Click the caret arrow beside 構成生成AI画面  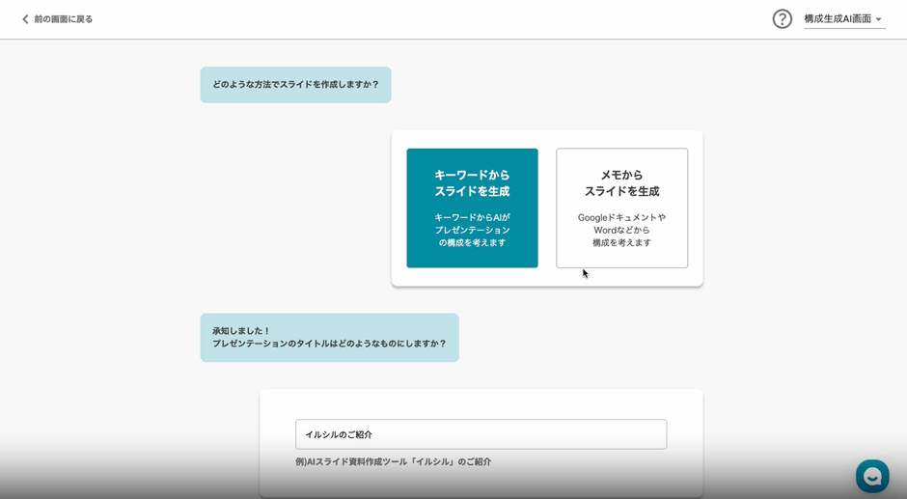click(879, 20)
